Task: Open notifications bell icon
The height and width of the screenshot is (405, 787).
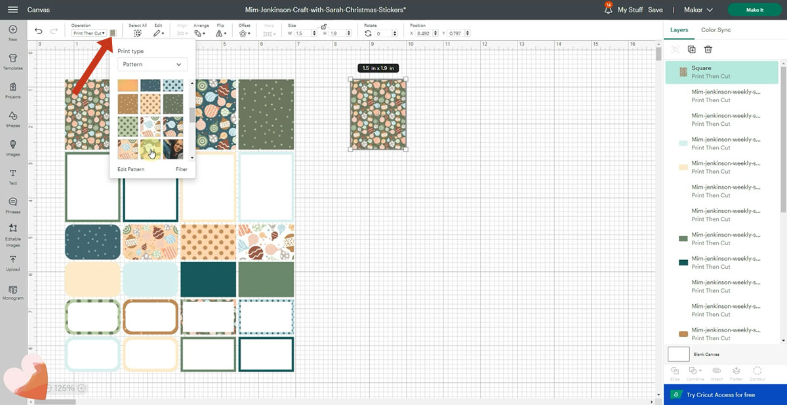Action: point(608,10)
